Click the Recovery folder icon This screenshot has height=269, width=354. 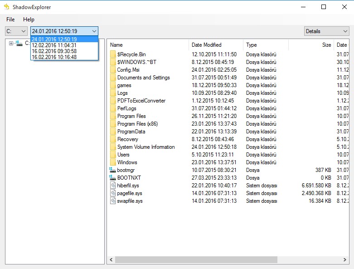[113, 139]
